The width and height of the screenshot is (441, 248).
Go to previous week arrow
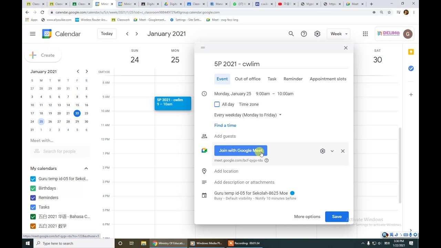(x=127, y=34)
